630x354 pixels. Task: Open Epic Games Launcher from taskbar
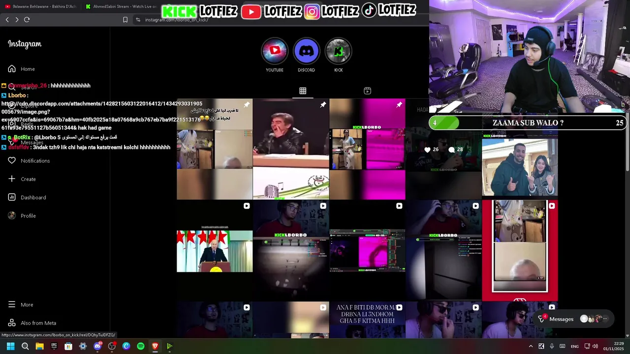pyautogui.click(x=54, y=346)
